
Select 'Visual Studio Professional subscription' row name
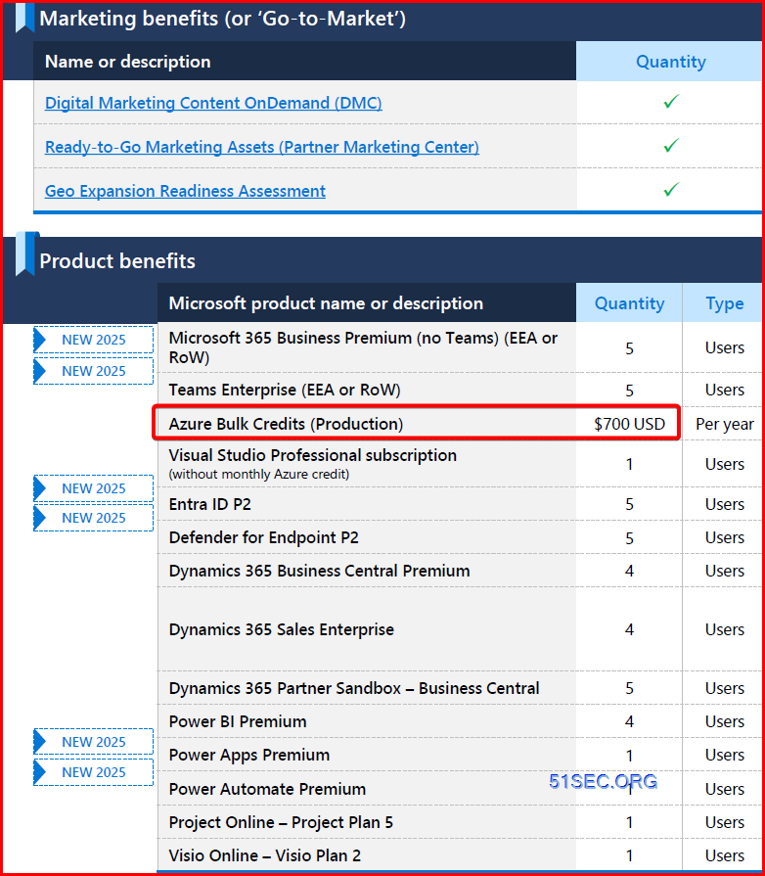[313, 455]
